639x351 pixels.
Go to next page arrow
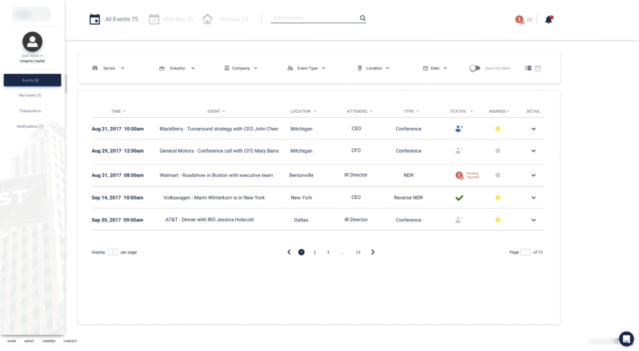point(373,252)
